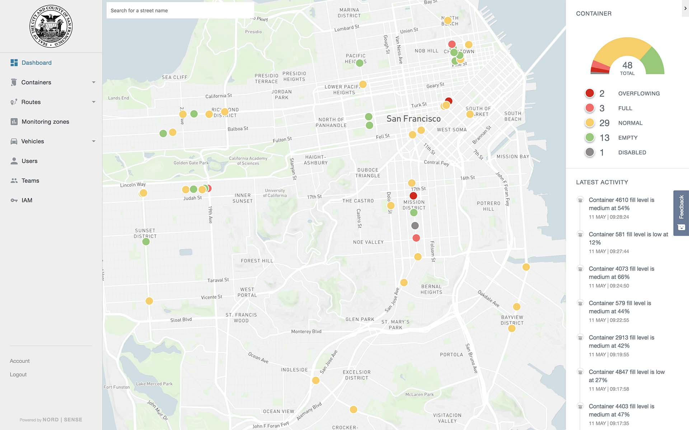
Task: Click the IAM key icon
Action: click(x=14, y=200)
